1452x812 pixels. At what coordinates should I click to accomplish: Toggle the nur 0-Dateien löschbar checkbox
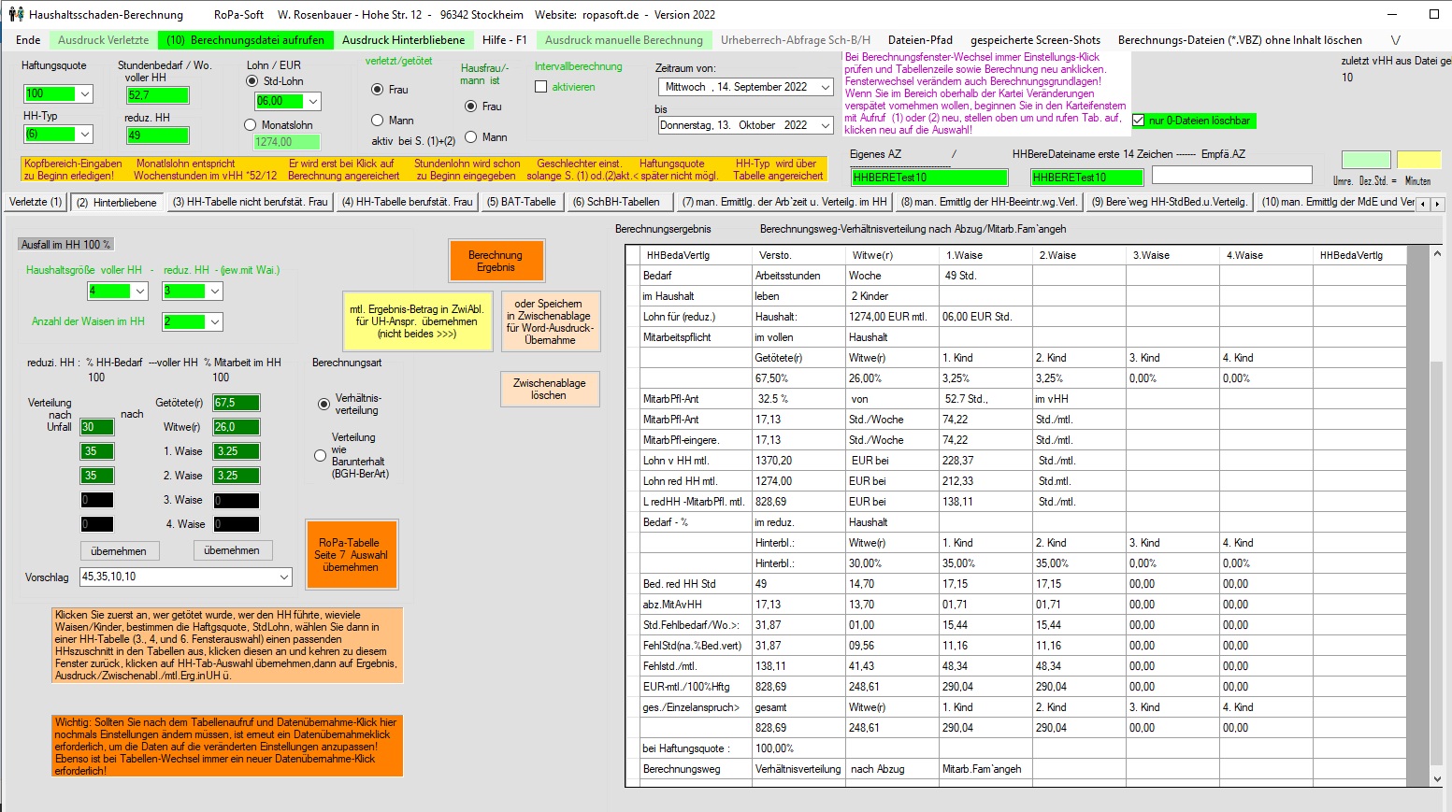tap(1138, 121)
